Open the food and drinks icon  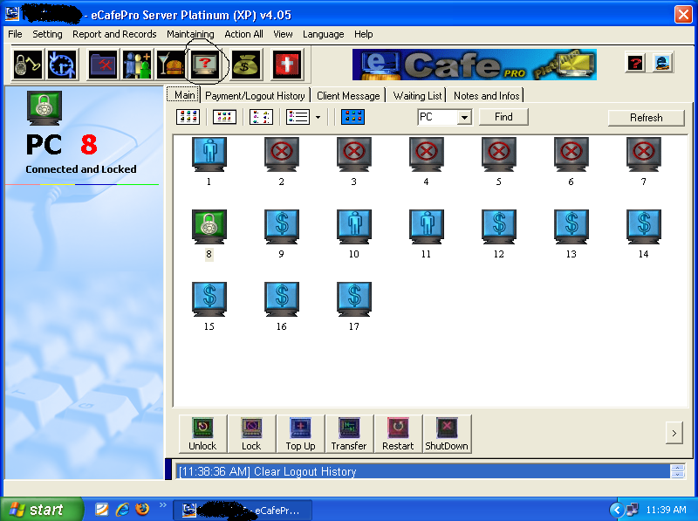coord(171,65)
